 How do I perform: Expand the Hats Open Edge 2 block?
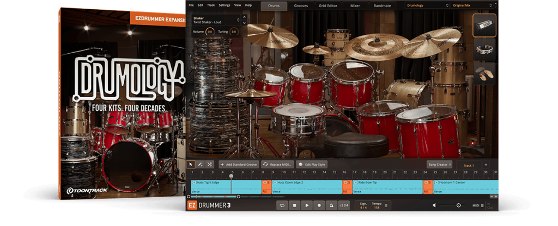pyautogui.click(x=275, y=183)
